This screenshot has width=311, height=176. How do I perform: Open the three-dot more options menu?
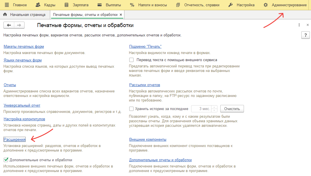click(299, 25)
